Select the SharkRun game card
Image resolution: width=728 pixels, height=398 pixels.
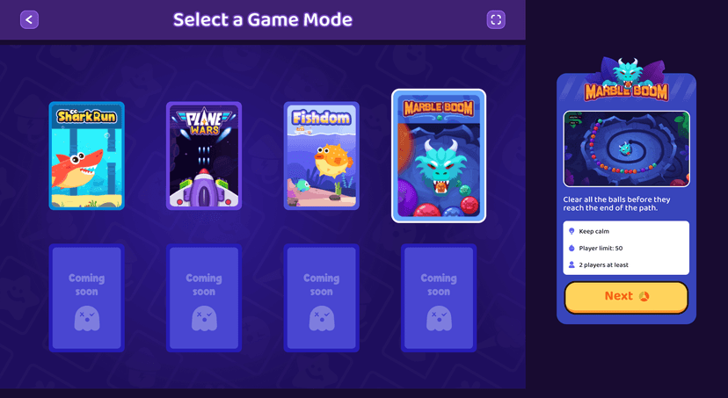[x=87, y=156]
